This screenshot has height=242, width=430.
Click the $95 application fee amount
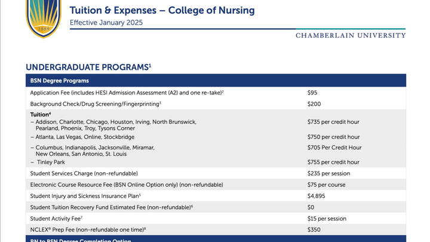314,93
